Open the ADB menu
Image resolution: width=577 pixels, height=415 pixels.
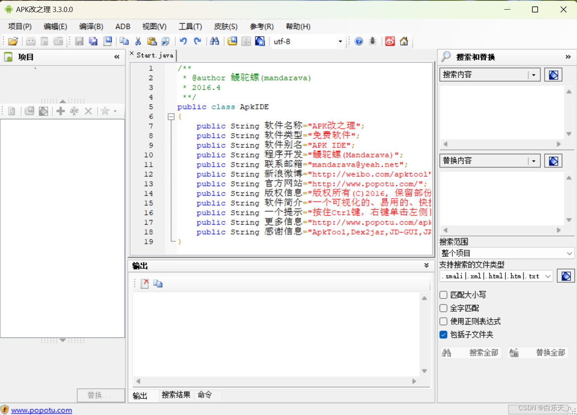click(x=123, y=26)
